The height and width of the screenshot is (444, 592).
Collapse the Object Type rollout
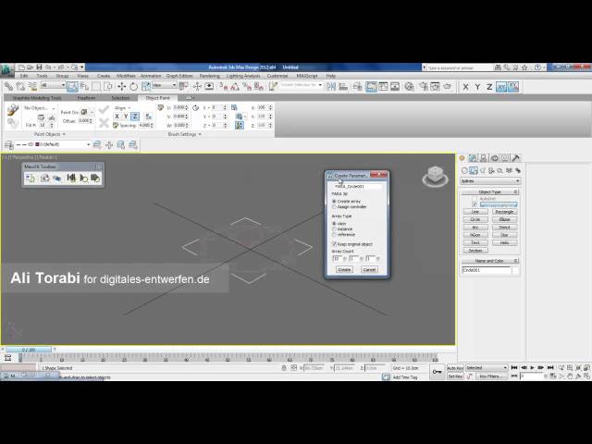click(x=490, y=192)
